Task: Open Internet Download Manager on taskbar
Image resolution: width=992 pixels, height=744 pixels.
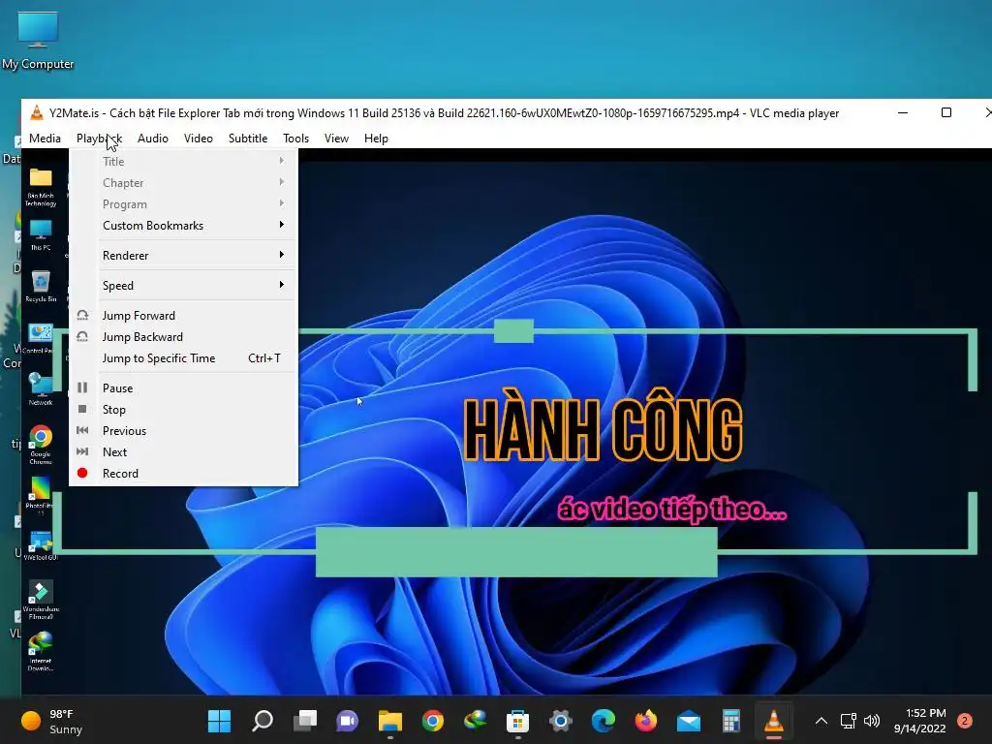Action: pos(475,721)
